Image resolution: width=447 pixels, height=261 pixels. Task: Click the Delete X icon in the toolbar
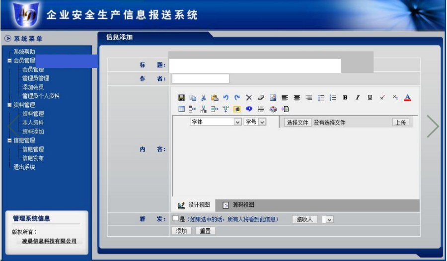pos(249,97)
